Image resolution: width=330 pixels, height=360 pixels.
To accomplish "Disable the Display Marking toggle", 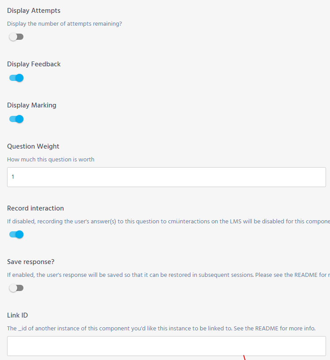I will [x=16, y=119].
